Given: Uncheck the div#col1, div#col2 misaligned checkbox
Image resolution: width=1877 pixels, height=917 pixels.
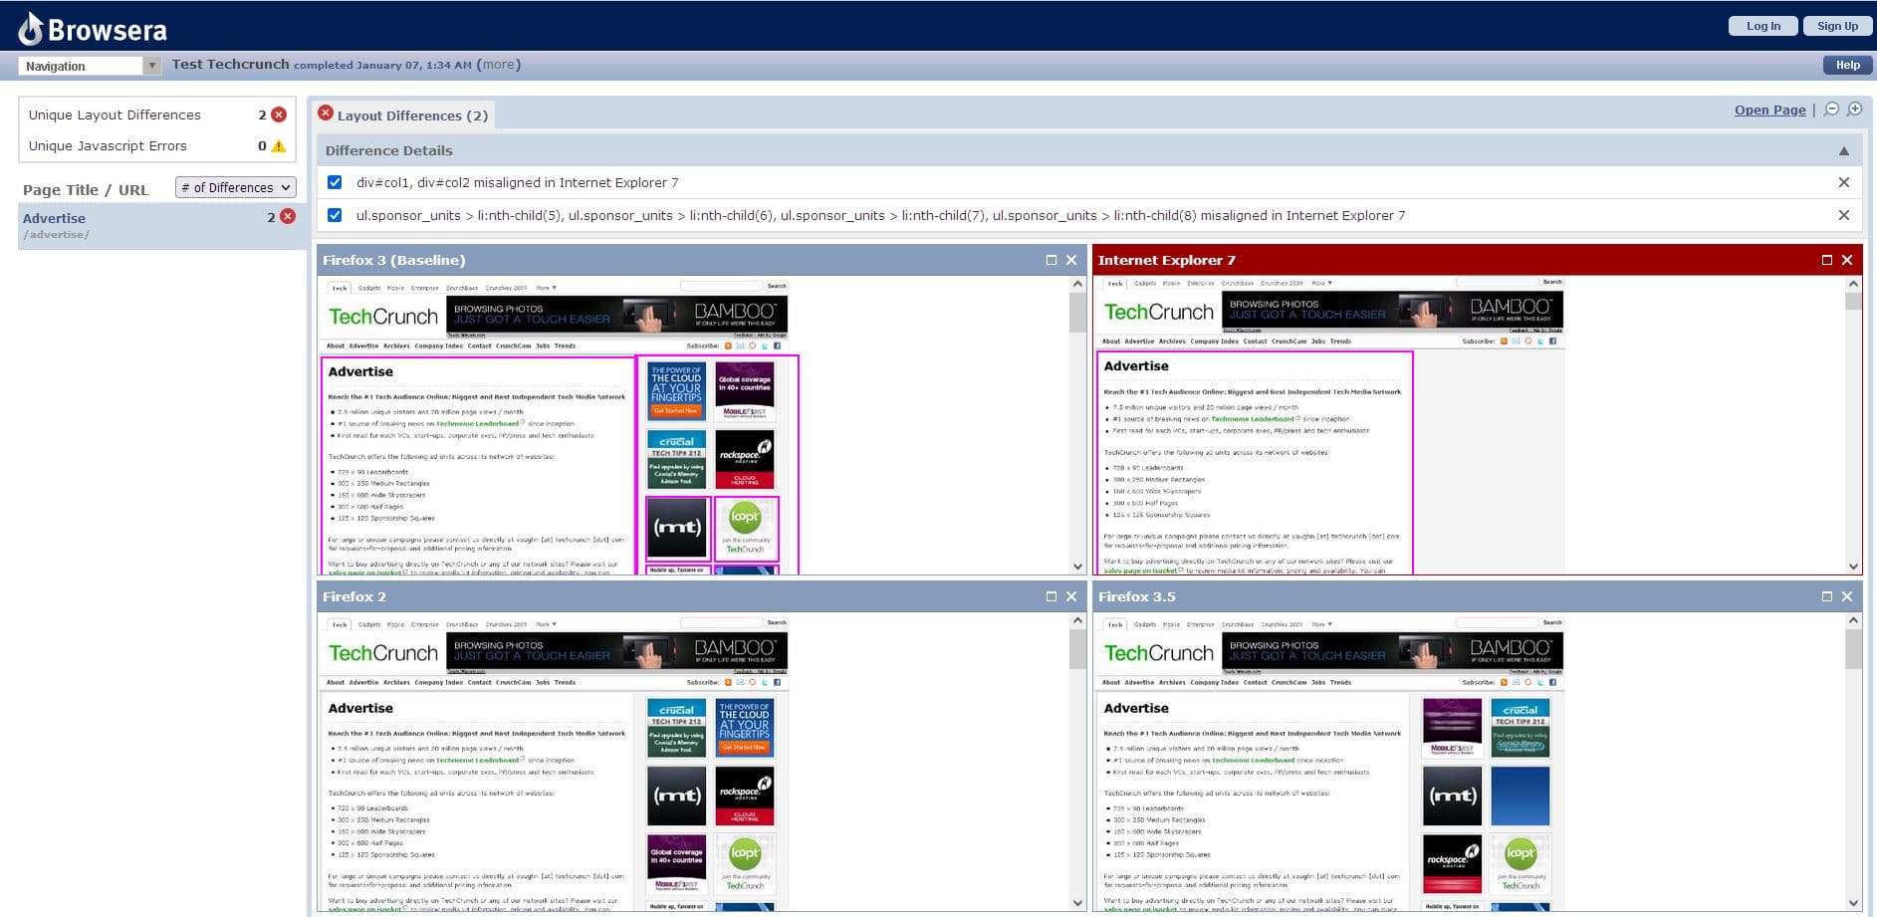Looking at the screenshot, I should pyautogui.click(x=335, y=182).
